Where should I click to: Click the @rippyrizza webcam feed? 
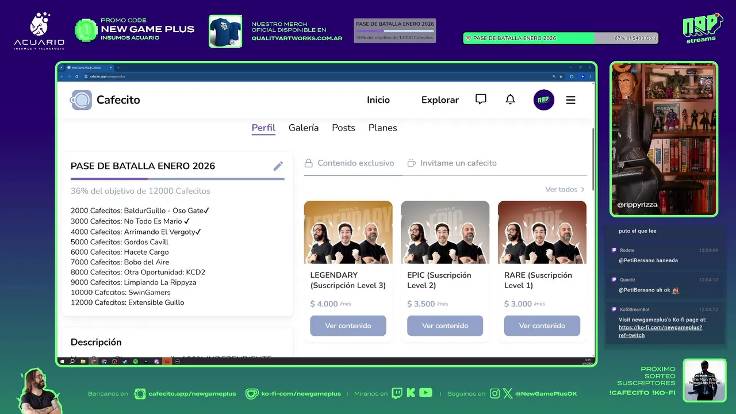tap(664, 139)
